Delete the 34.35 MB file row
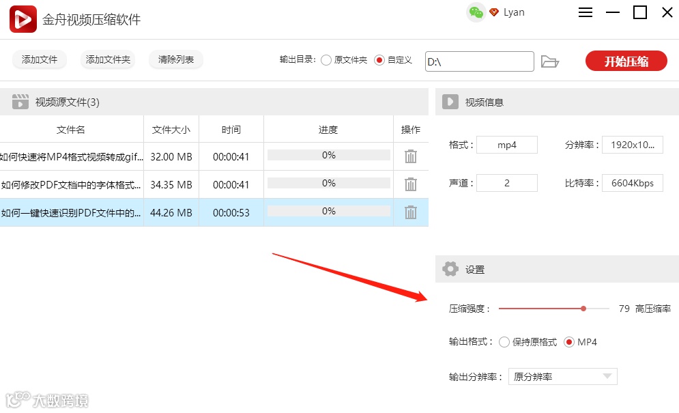Screen dimensions: 679x413 411,184
